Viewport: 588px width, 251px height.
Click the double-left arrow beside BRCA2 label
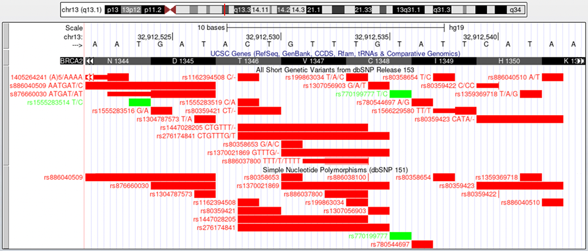click(x=90, y=61)
